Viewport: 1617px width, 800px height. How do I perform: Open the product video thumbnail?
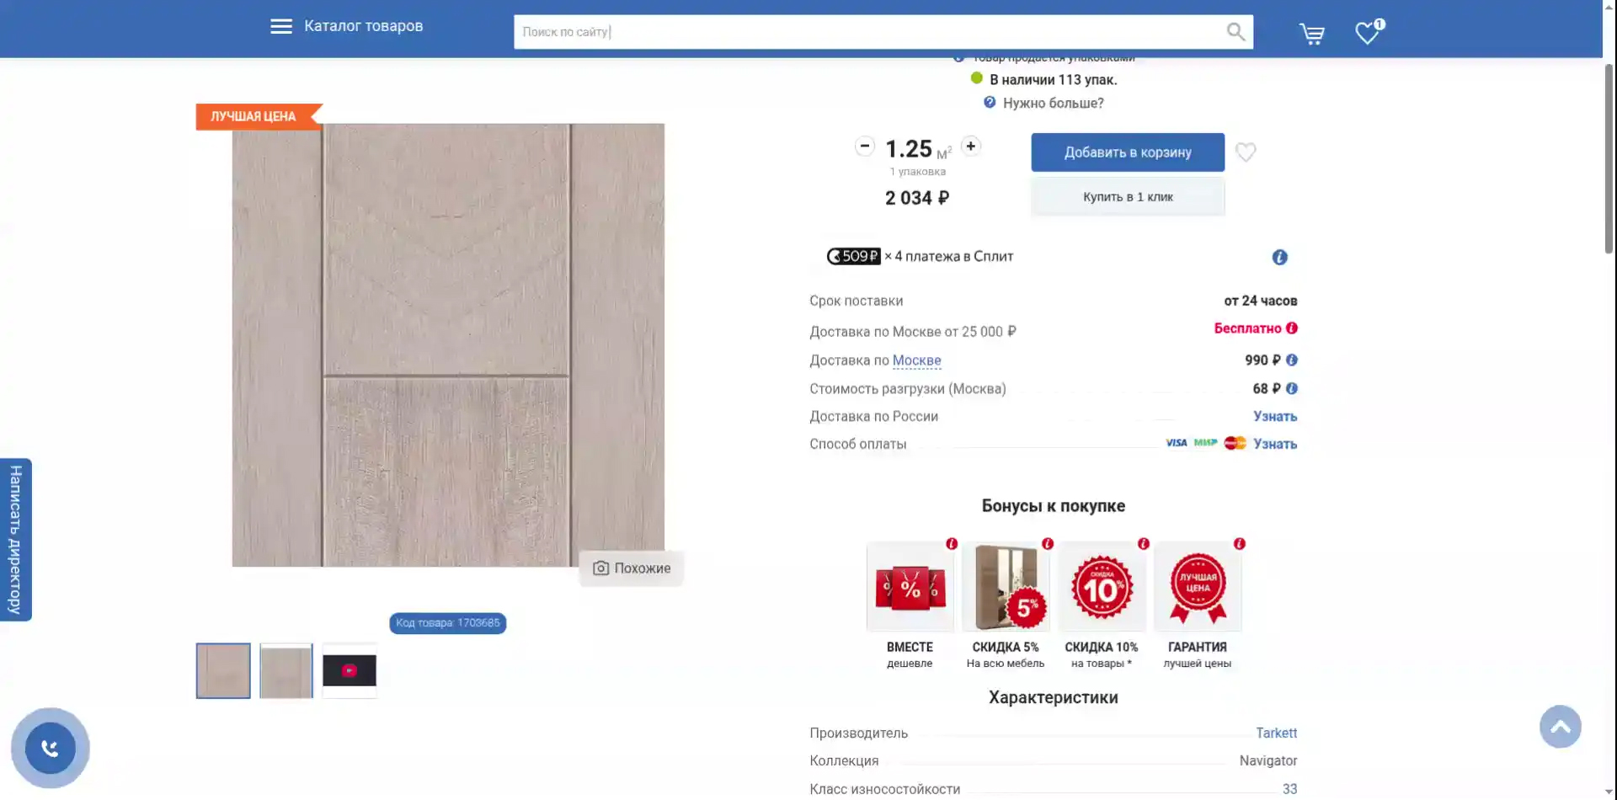click(x=350, y=671)
